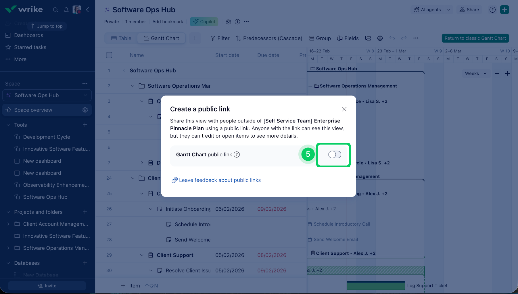Open the Weeks timescale dropdown

(476, 74)
